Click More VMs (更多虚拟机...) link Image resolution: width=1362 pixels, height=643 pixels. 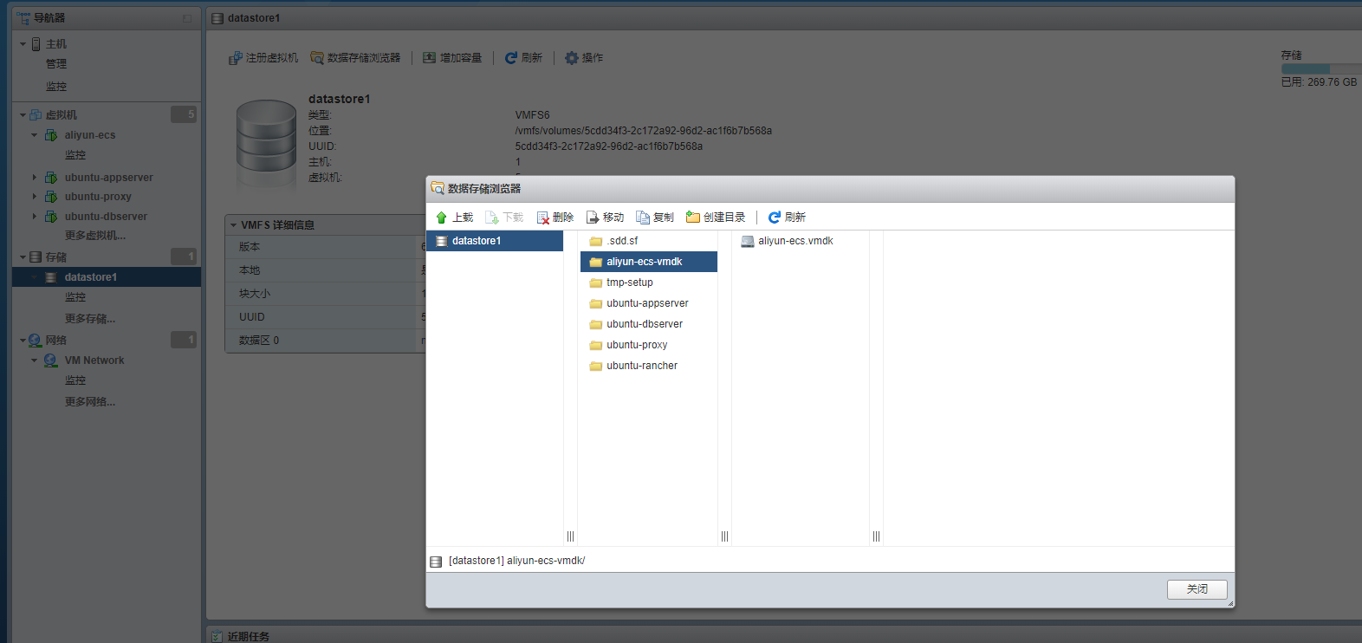pos(95,236)
